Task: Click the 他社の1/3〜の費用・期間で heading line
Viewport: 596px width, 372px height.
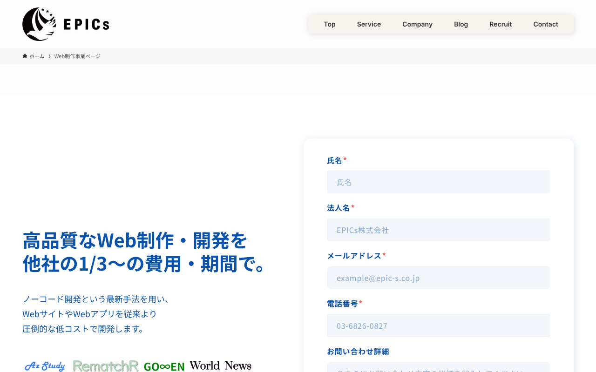Action: [145, 264]
